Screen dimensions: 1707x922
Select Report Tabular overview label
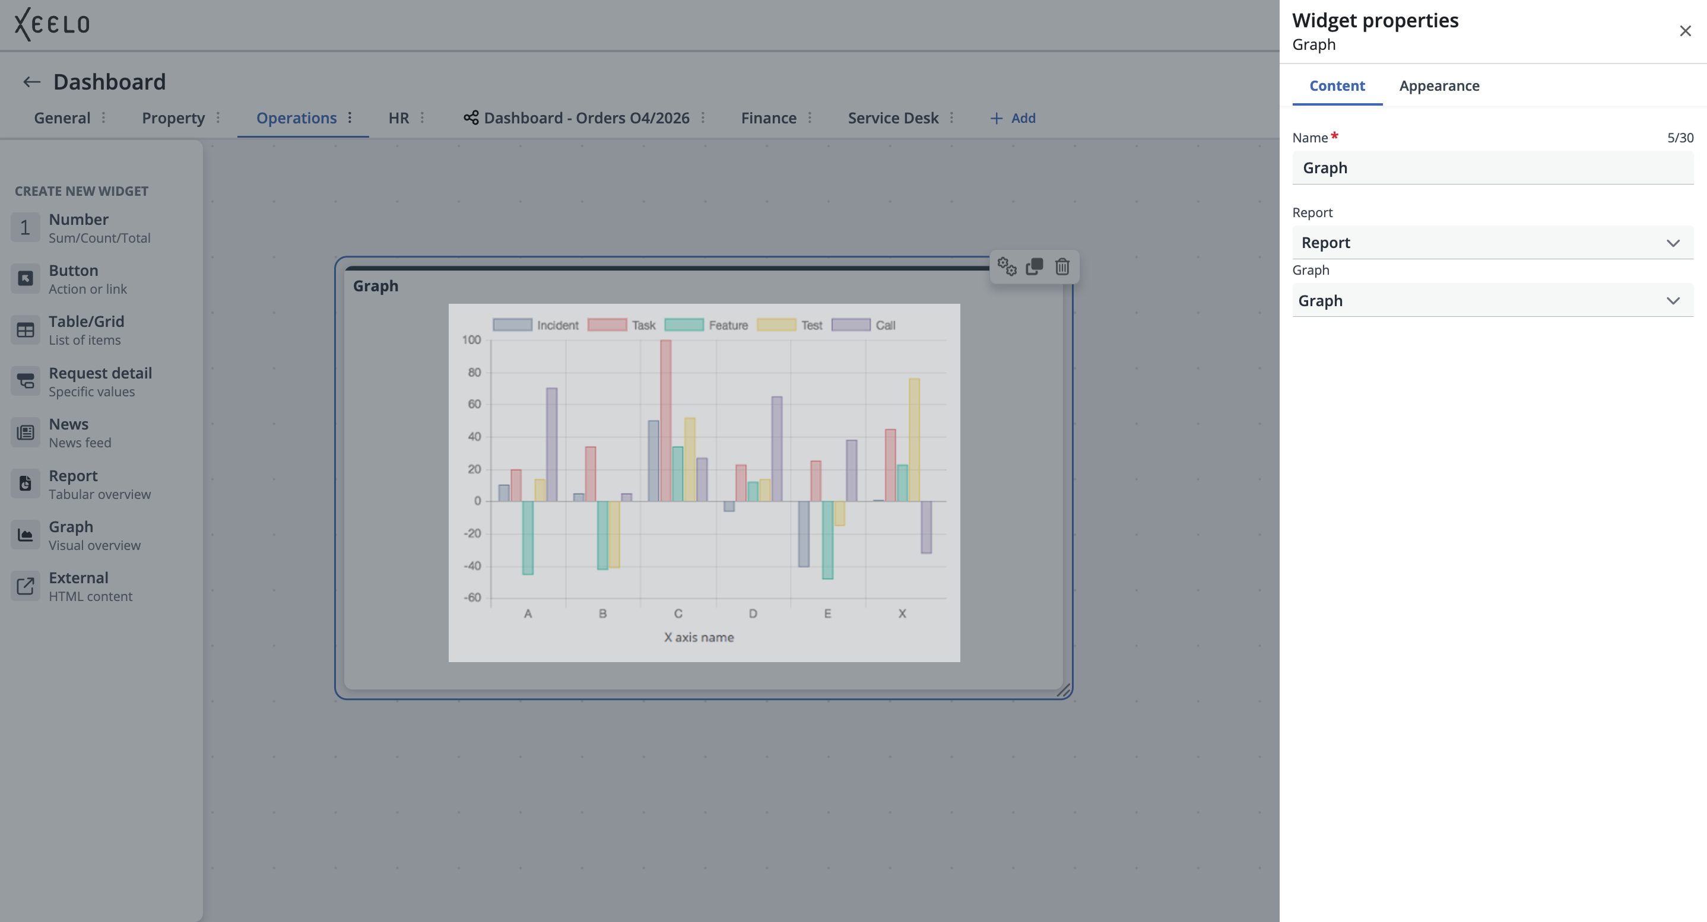pos(99,485)
